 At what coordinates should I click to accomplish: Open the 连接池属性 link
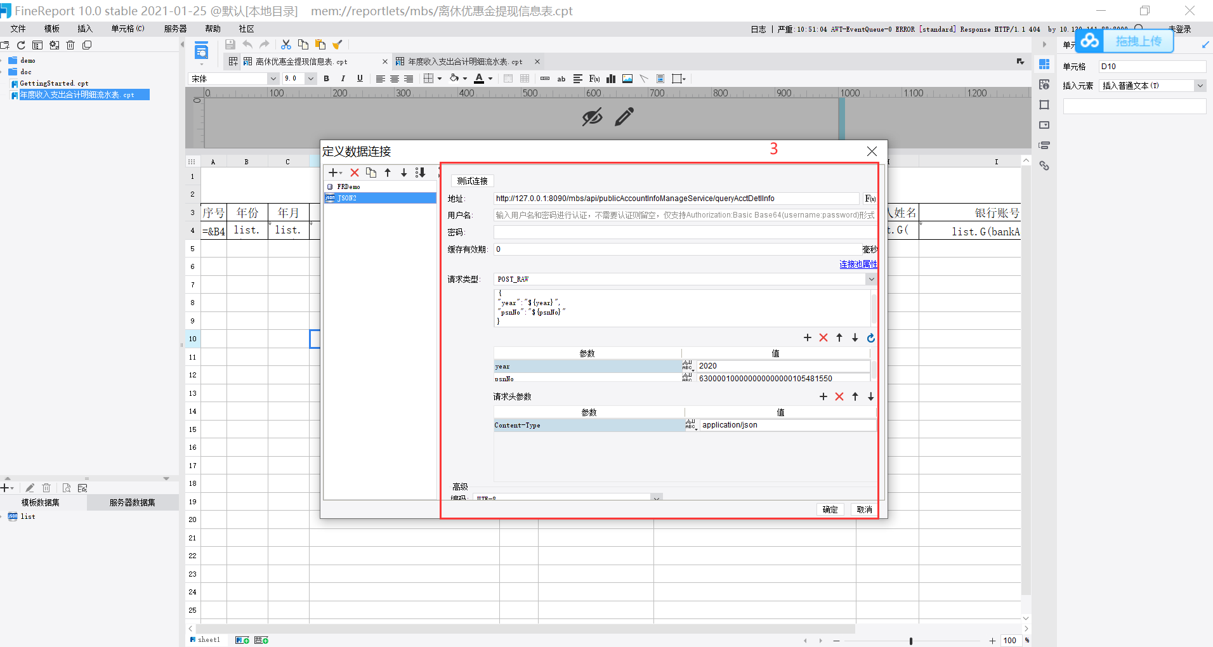pos(858,264)
